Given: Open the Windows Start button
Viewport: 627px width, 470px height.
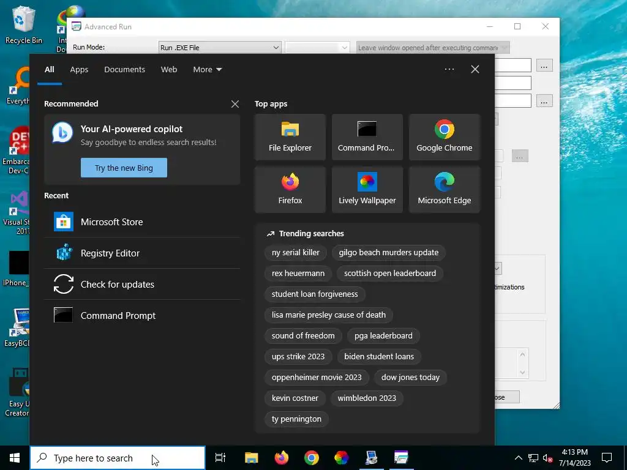Looking at the screenshot, I should (x=15, y=458).
